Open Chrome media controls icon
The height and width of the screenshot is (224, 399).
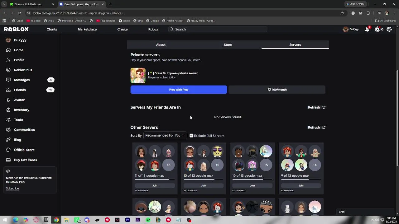[379, 13]
